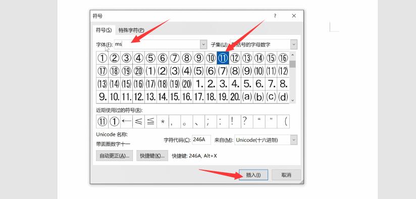Click the 插入(I) insert button
The height and width of the screenshot is (199, 416).
coord(253,175)
